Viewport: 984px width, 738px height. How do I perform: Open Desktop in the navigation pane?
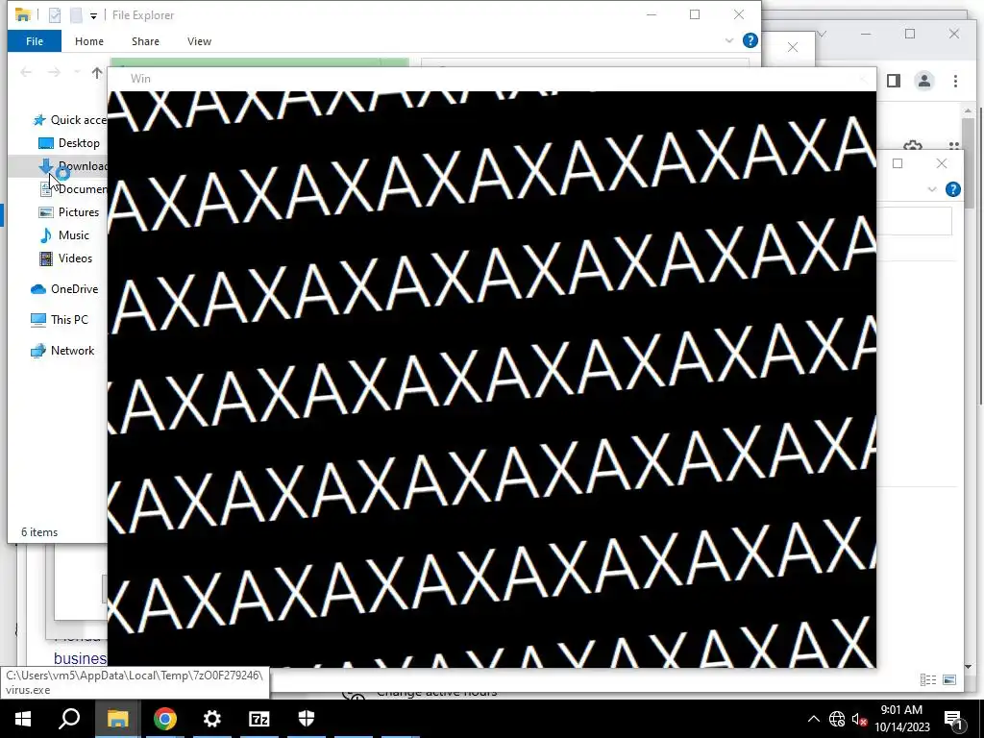[69, 143]
